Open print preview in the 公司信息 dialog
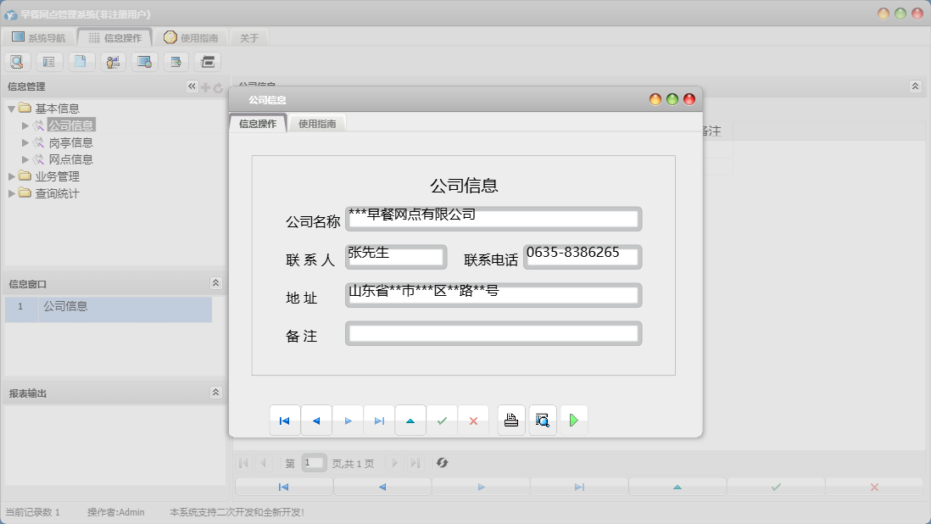931x524 pixels. click(542, 419)
